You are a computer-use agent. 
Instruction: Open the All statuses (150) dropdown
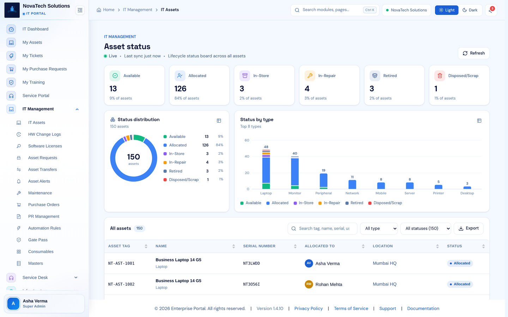[426, 229]
